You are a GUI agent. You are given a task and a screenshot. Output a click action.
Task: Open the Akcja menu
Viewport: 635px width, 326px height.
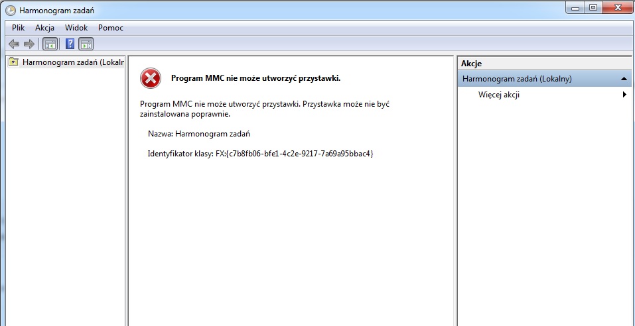pyautogui.click(x=44, y=28)
